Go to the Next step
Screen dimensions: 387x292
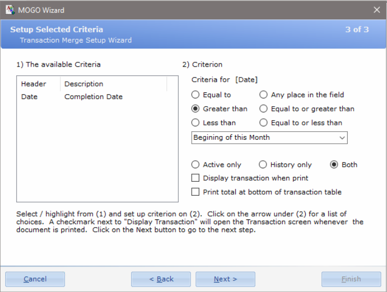tap(226, 279)
